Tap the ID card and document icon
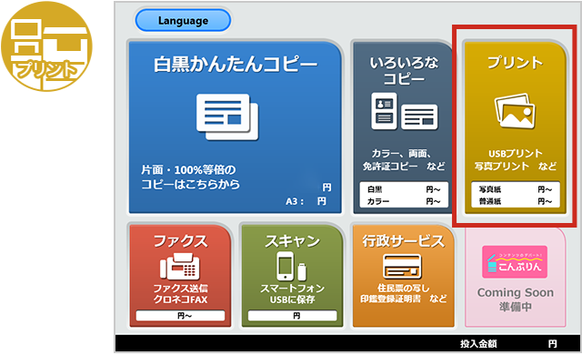Viewport: 582px width, 355px height. (404, 111)
